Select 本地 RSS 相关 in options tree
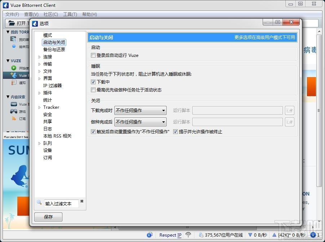 point(57,136)
